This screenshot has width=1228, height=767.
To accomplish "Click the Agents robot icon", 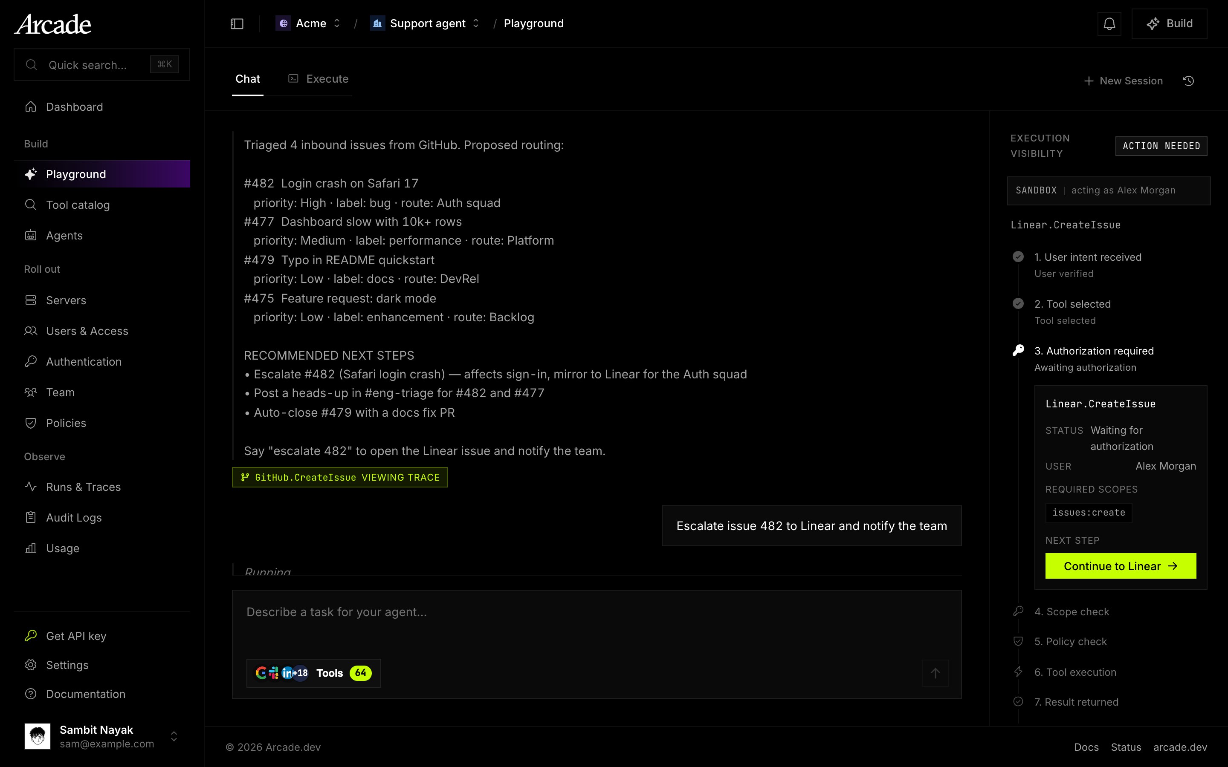I will point(31,235).
